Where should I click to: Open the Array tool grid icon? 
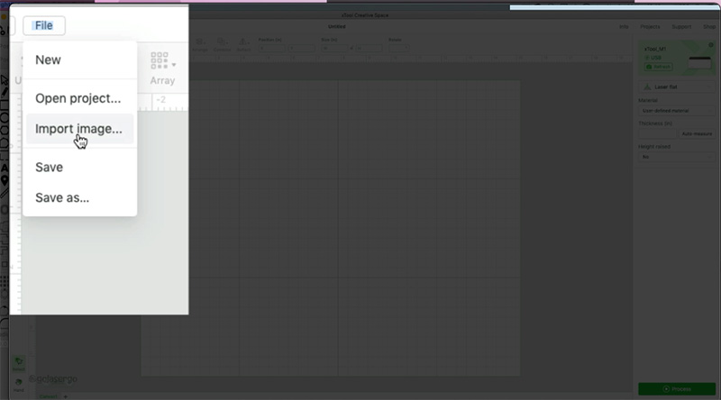click(x=160, y=61)
